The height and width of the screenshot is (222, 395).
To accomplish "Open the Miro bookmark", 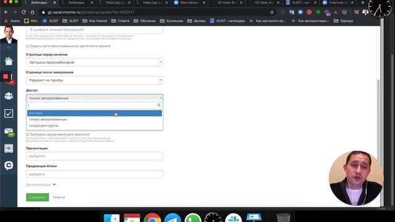I will point(31,21).
